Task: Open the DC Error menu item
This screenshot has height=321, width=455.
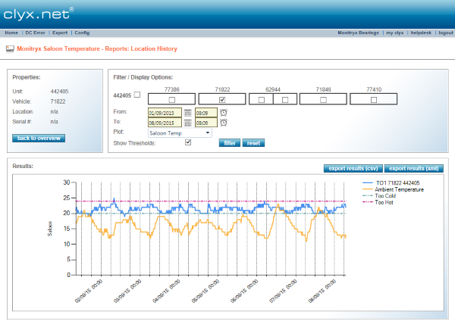Action: click(35, 33)
